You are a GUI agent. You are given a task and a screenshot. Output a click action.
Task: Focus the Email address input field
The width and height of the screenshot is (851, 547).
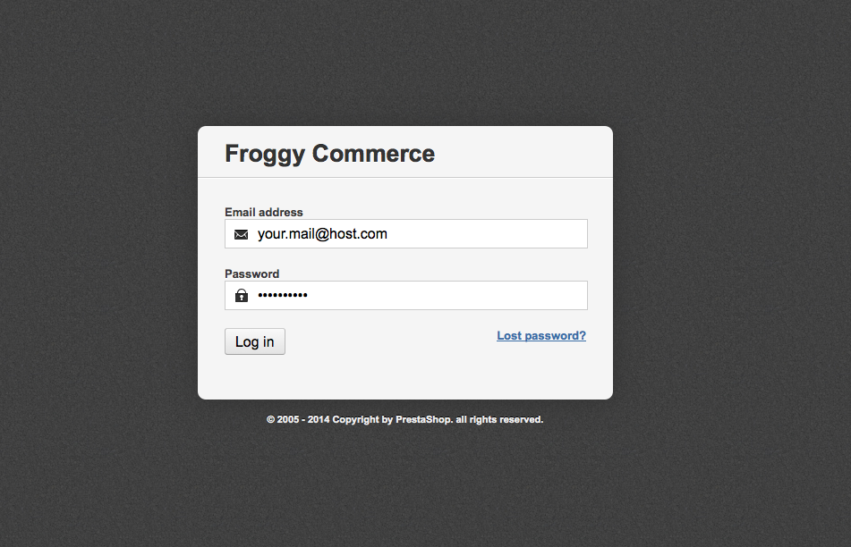[x=406, y=233]
